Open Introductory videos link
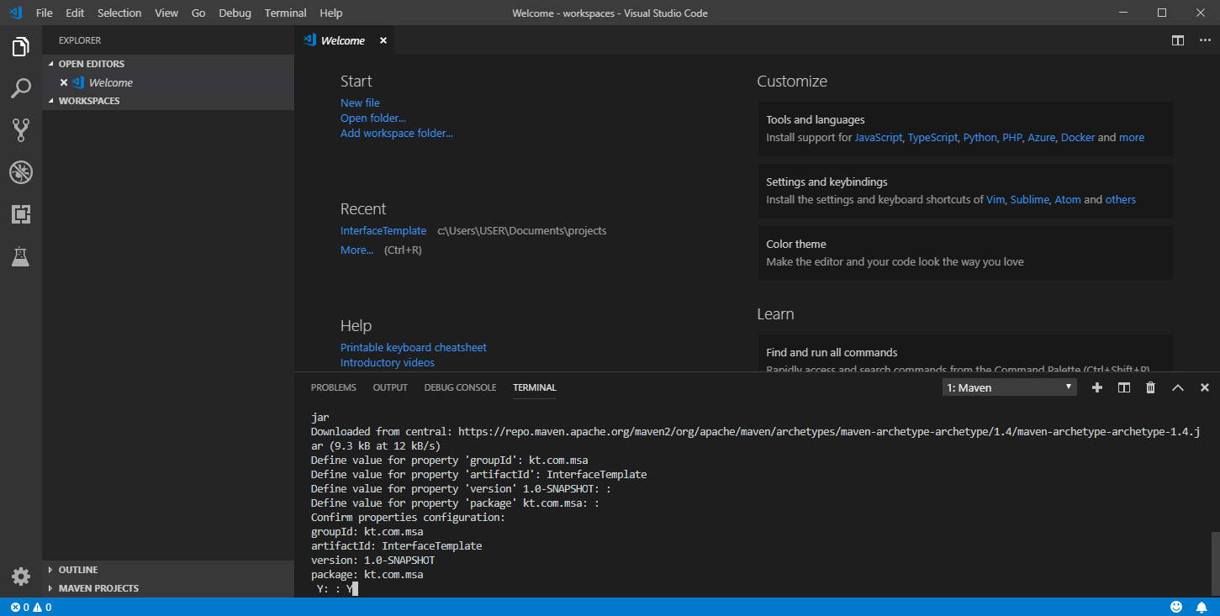Viewport: 1220px width, 616px height. (388, 362)
